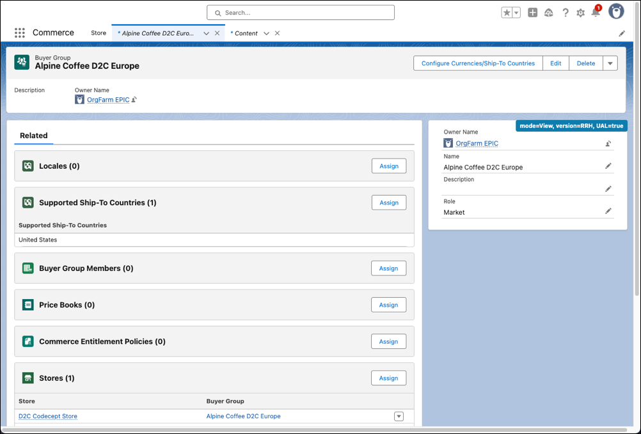
Task: Click the Price Books related list icon
Action: (x=28, y=305)
